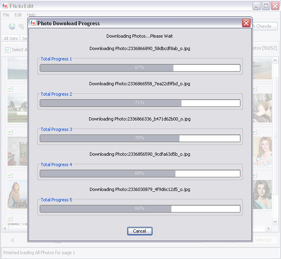Click the horizontal scrollbar right arrow
This screenshot has height=259, width=281.
tap(268, 228)
